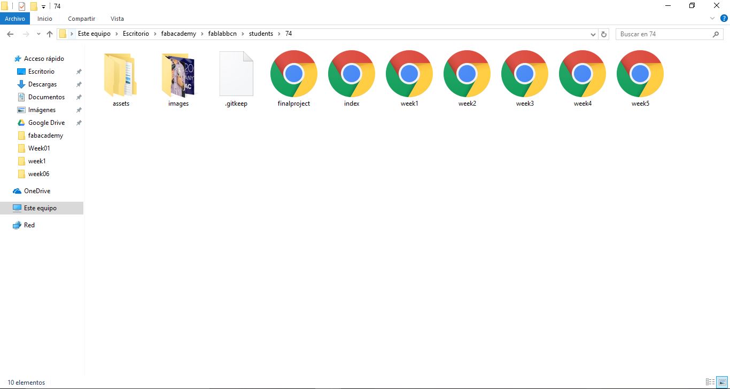The height and width of the screenshot is (389, 730).
Task: Select the images folder icon
Action: pos(178,75)
